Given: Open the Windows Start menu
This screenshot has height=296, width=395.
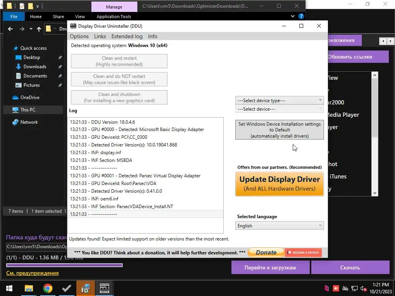Looking at the screenshot, I should (x=9, y=288).
